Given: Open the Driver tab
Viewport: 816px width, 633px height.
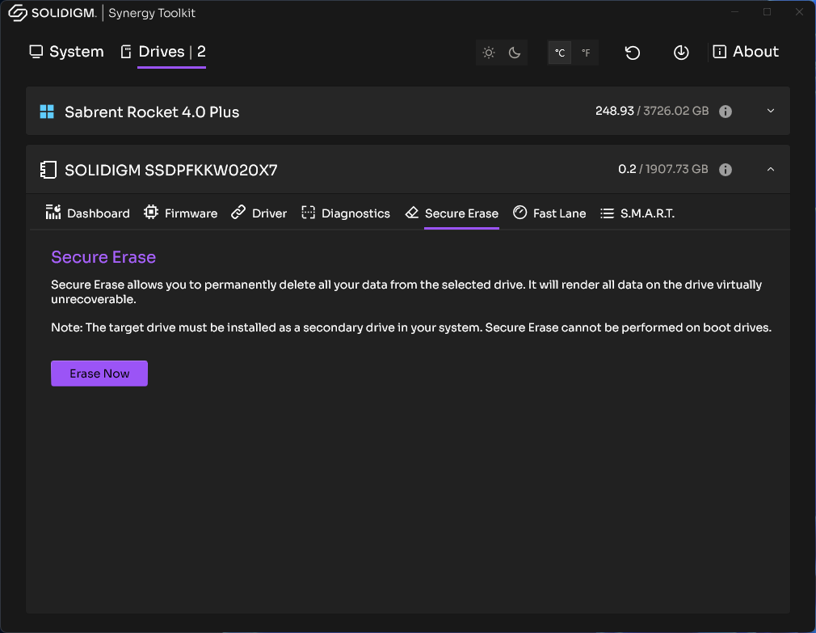Looking at the screenshot, I should tap(259, 213).
